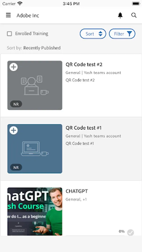Tap the NR badge on QR Code test #2
Image resolution: width=142 pixels, height=252 pixels.
tap(16, 104)
